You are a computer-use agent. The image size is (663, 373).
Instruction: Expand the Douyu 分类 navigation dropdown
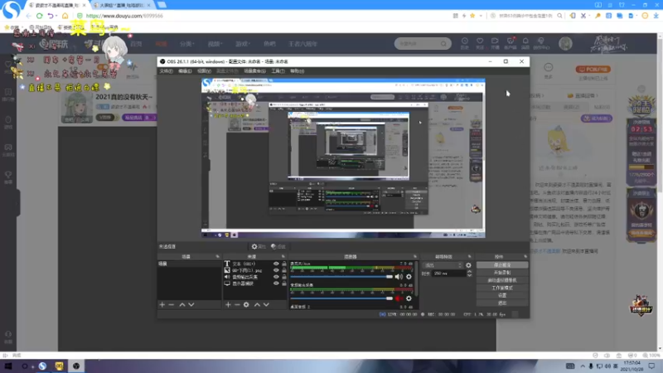click(x=186, y=44)
